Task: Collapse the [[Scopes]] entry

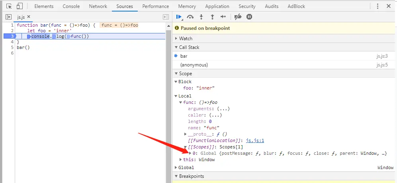Action: pyautogui.click(x=185, y=147)
